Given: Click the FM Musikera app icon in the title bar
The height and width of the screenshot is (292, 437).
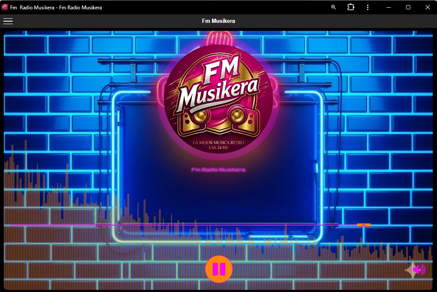Looking at the screenshot, I should [x=5, y=7].
